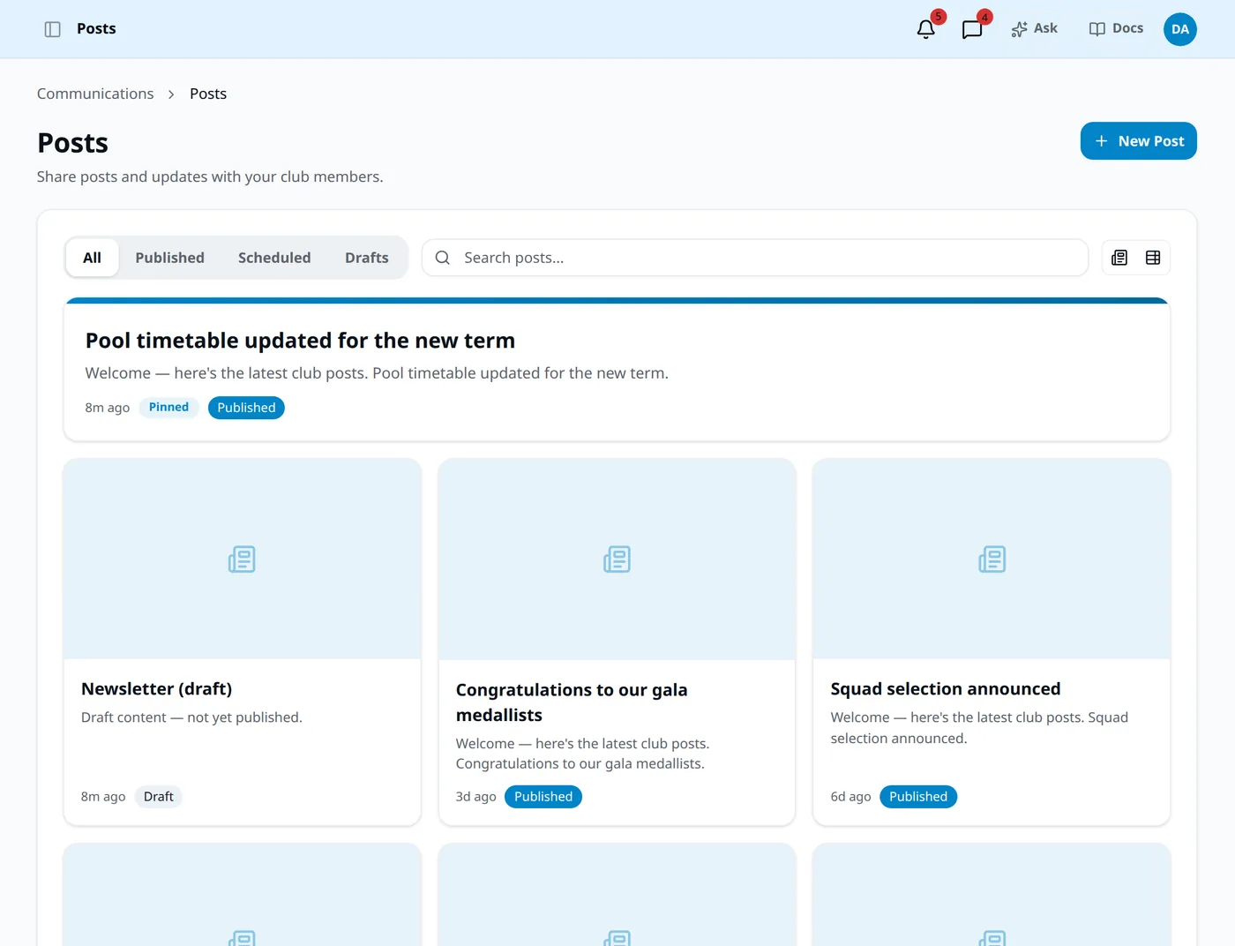The width and height of the screenshot is (1235, 946).
Task: Create a post with New Post button
Action: [x=1138, y=141]
